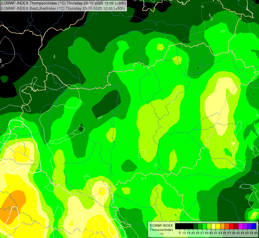Click legend scale value 29

click(x=207, y=233)
